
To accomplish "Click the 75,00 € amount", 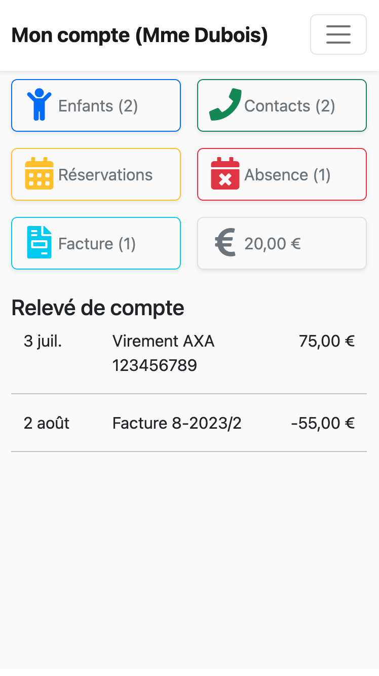I will pyautogui.click(x=327, y=341).
